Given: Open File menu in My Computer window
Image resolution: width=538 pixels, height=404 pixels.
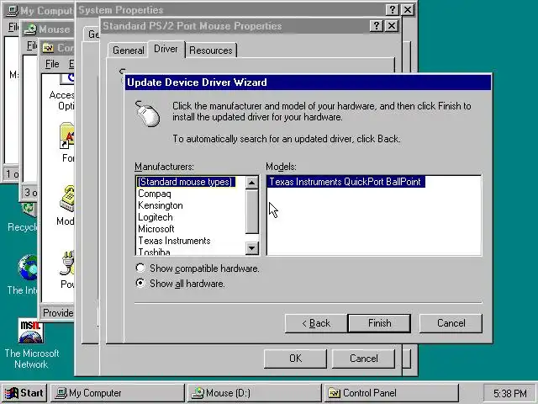Looking at the screenshot, I should point(13,27).
